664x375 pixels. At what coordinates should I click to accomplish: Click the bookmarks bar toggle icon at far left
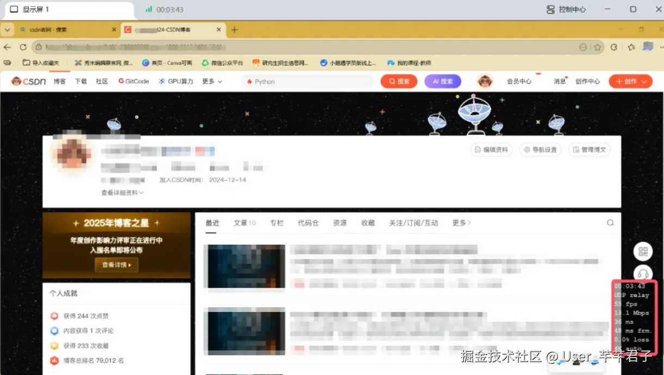[8, 63]
